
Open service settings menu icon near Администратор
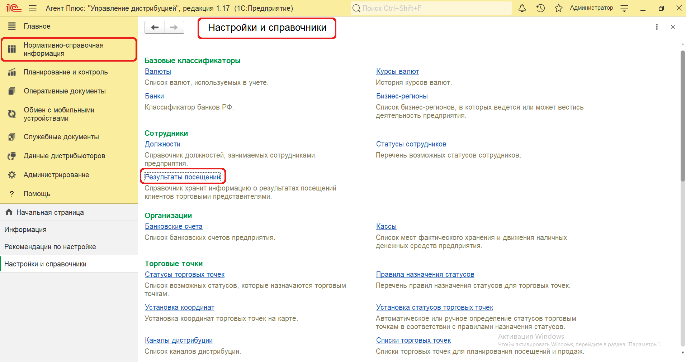[624, 8]
